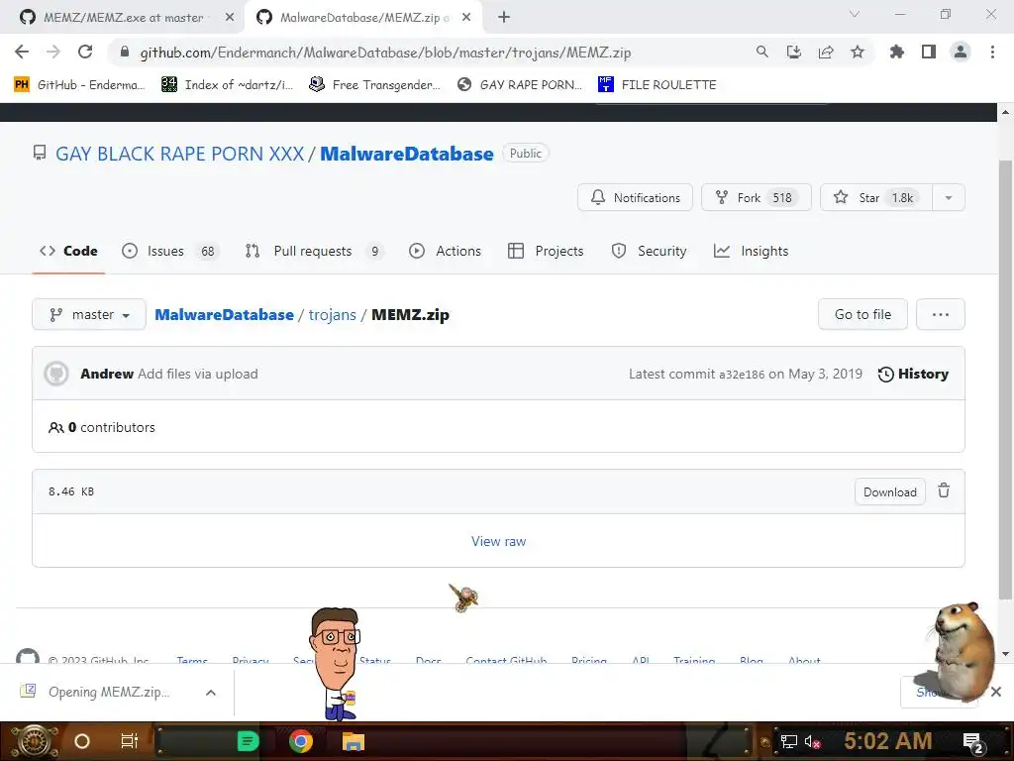Open the Index of ~dartz bookmark
This screenshot has height=761, width=1014.
tap(228, 85)
